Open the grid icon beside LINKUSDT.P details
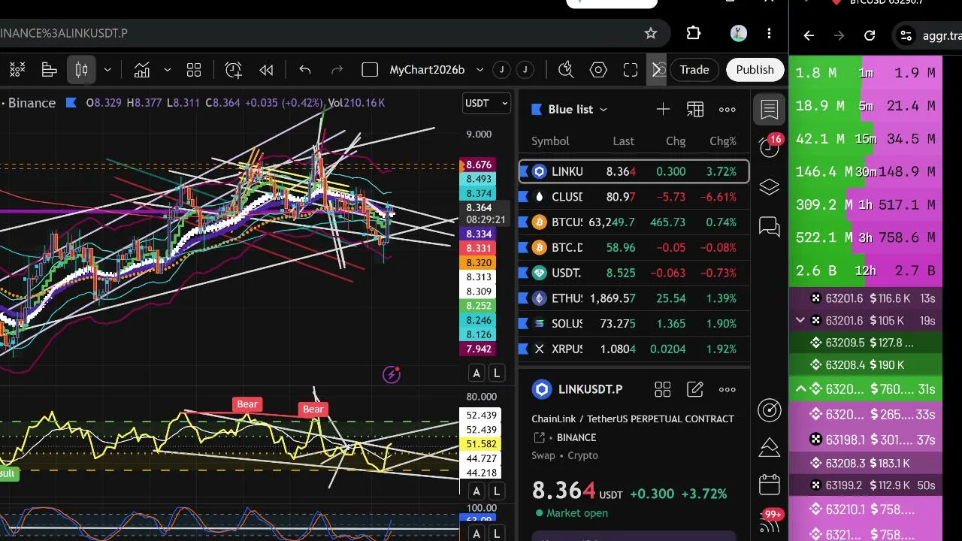This screenshot has height=541, width=962. (x=662, y=389)
